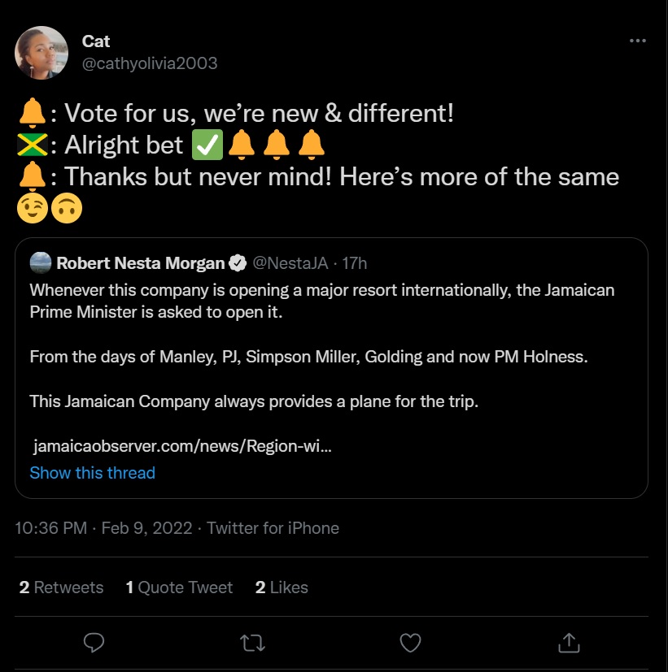This screenshot has height=672, width=668.
Task: Click the reply speech bubble icon
Action: 94,643
